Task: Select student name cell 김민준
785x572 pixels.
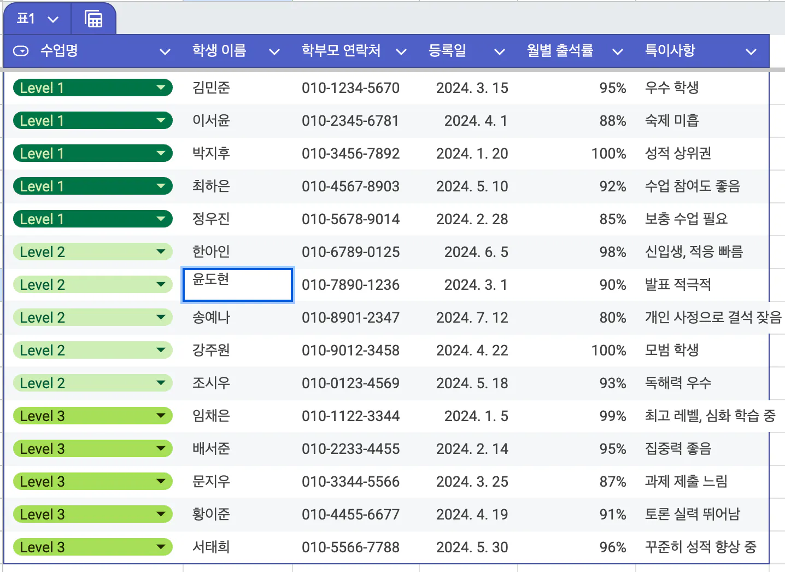Action: click(238, 87)
